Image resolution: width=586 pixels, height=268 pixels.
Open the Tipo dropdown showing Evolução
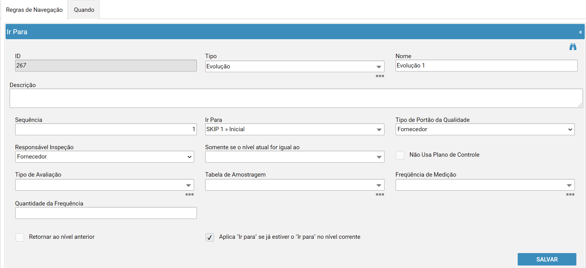(x=294, y=67)
